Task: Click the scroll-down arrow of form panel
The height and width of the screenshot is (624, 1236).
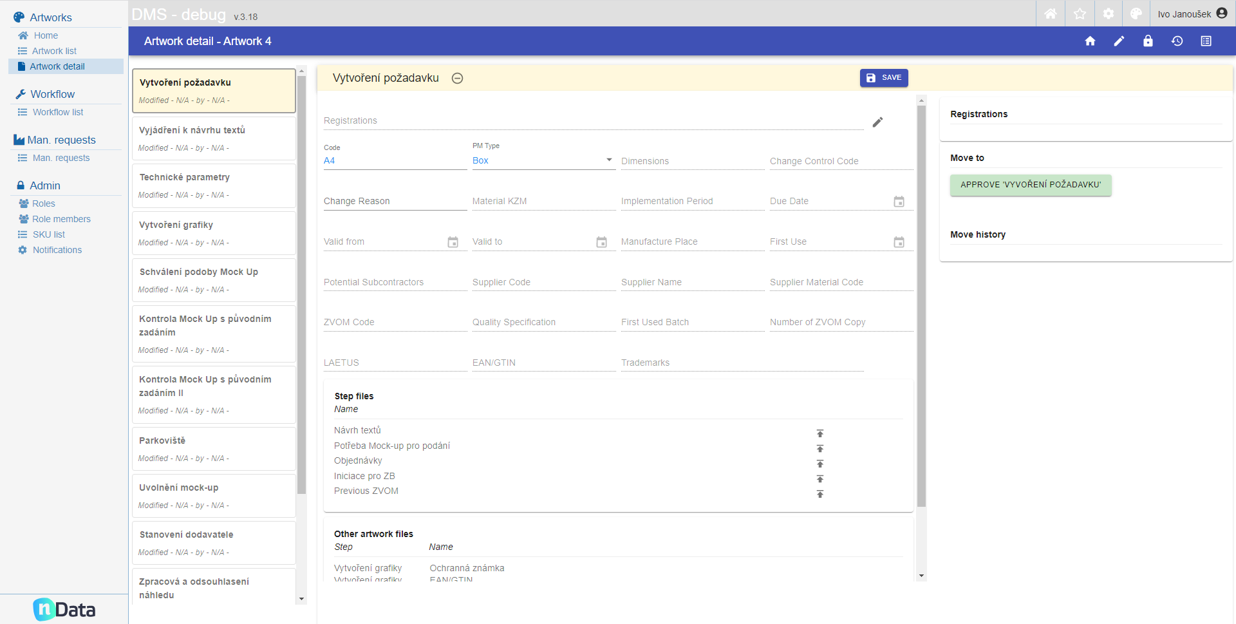Action: [921, 576]
